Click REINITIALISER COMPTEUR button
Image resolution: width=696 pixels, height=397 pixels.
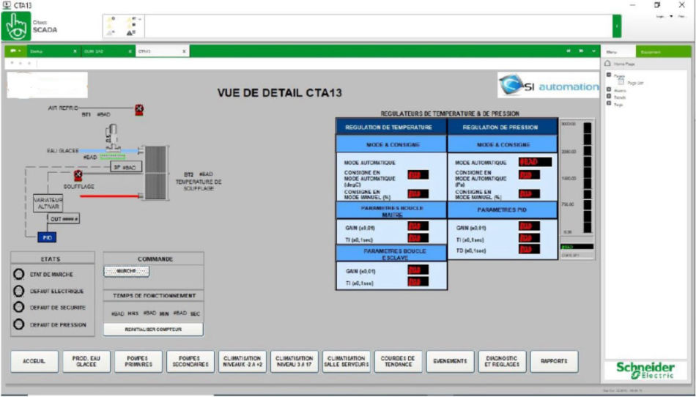152,330
